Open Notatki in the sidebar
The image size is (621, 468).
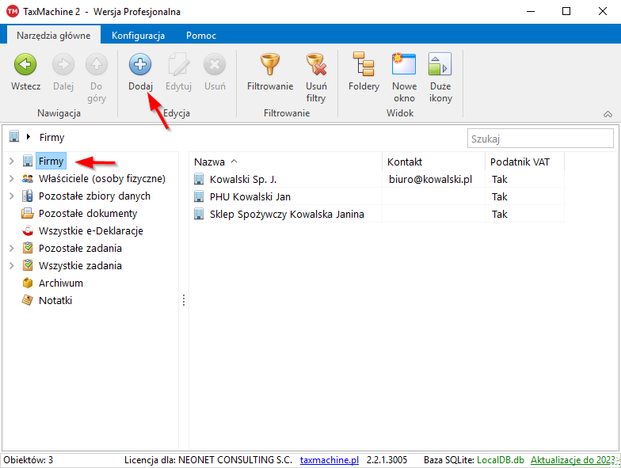(x=55, y=300)
